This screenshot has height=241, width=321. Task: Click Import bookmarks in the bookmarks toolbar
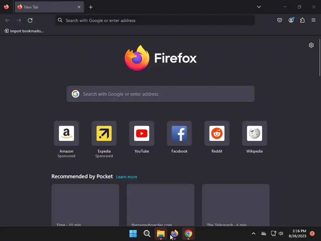click(24, 31)
